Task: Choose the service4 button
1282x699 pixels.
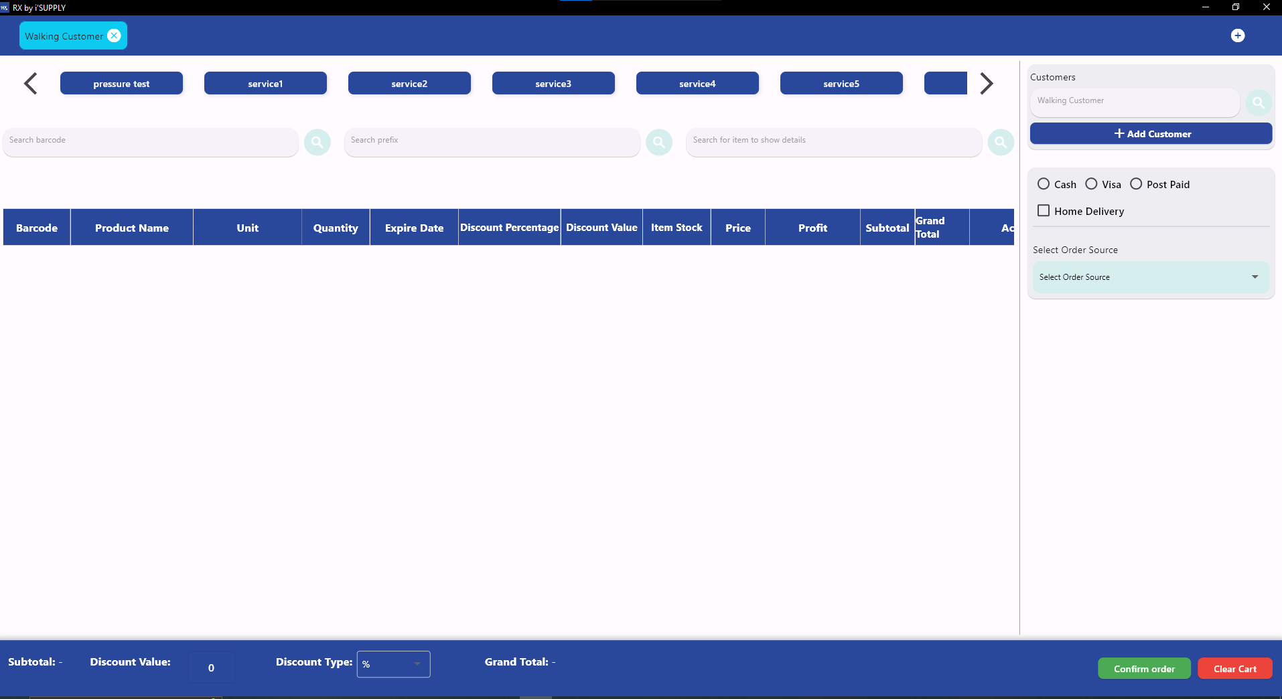Action: (697, 83)
